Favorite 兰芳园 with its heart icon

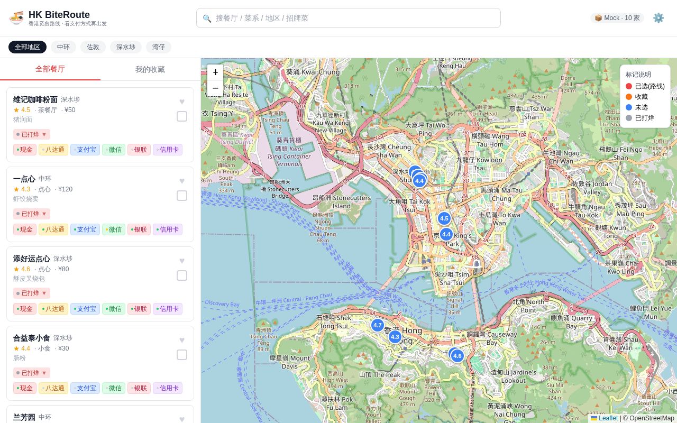coord(182,419)
